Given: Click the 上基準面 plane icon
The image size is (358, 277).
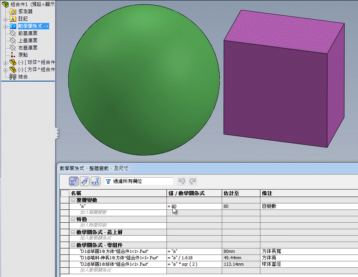Looking at the screenshot, I should click(13, 41).
